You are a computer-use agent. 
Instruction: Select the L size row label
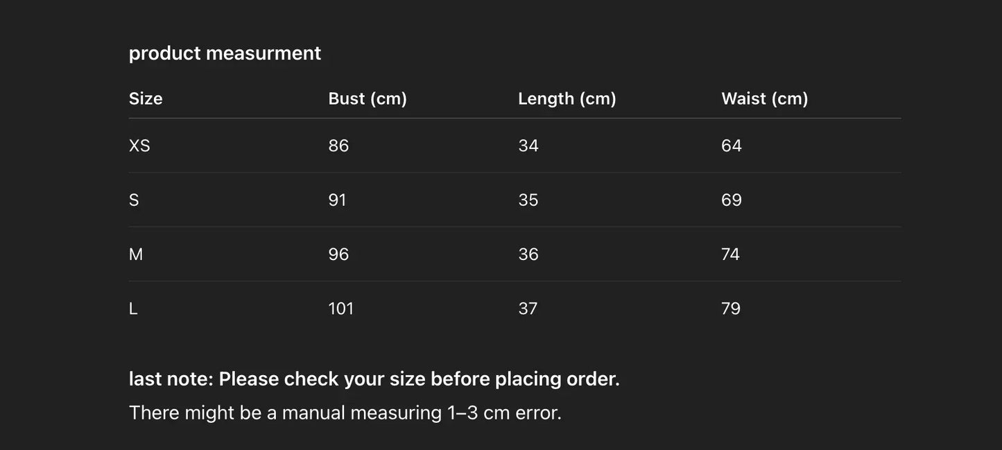pyautogui.click(x=133, y=309)
